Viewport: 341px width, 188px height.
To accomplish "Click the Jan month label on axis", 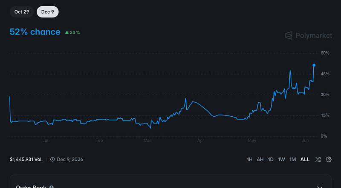I will point(46,140).
